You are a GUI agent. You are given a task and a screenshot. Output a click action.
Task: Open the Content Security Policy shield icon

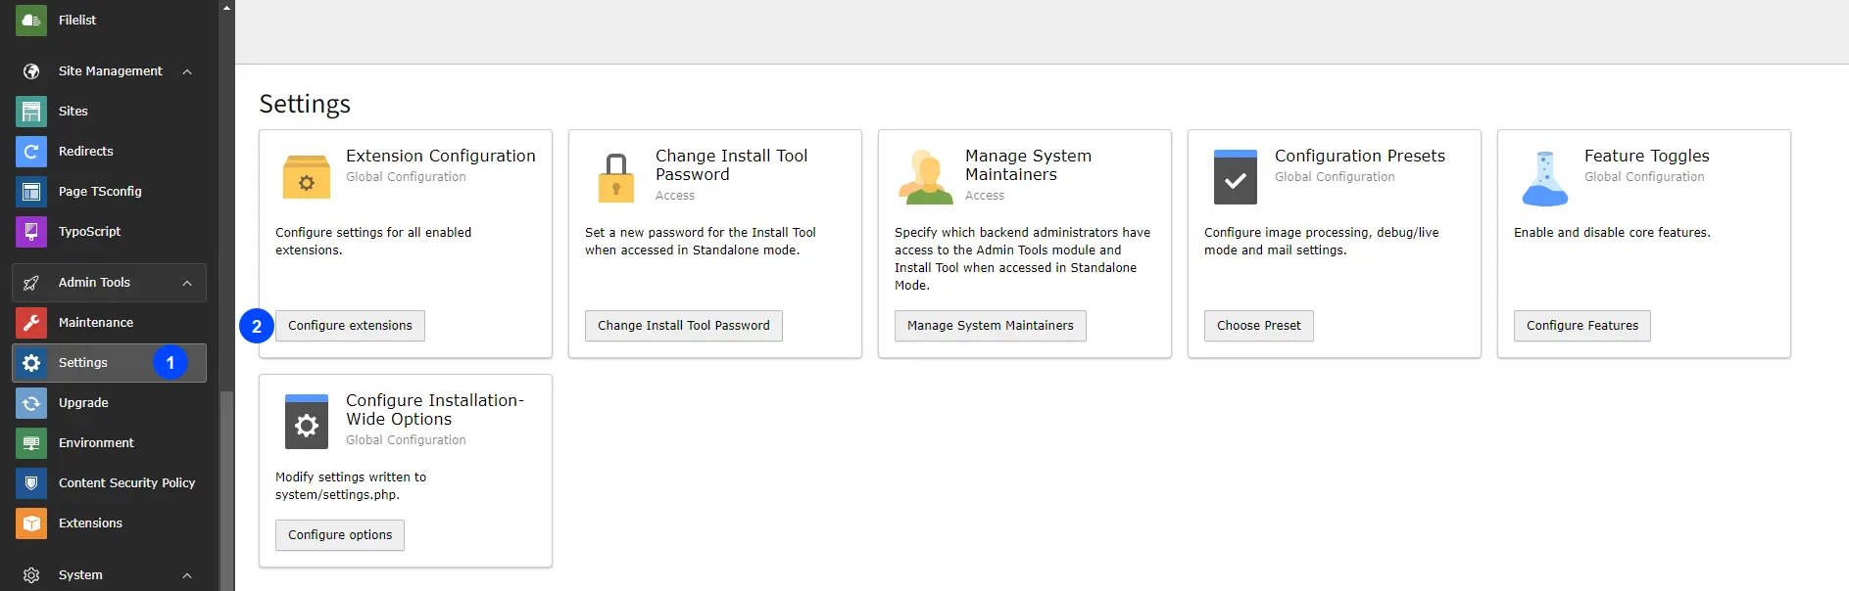[x=31, y=483]
